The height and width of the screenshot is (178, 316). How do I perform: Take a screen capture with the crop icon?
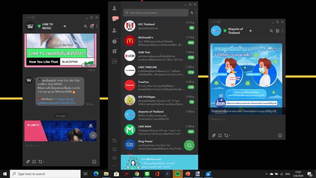(x=41, y=161)
